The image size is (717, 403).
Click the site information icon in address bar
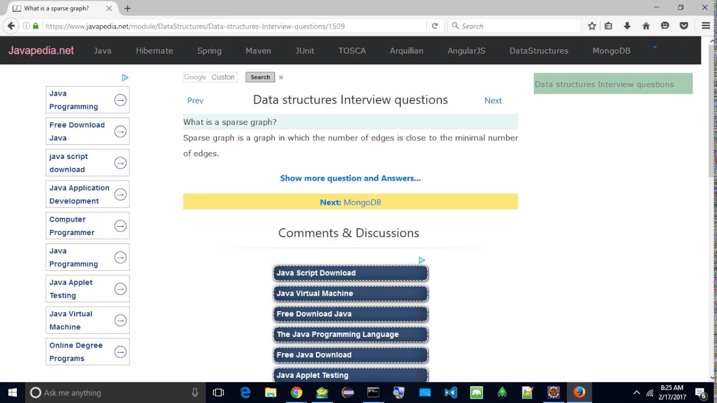pyautogui.click(x=26, y=26)
